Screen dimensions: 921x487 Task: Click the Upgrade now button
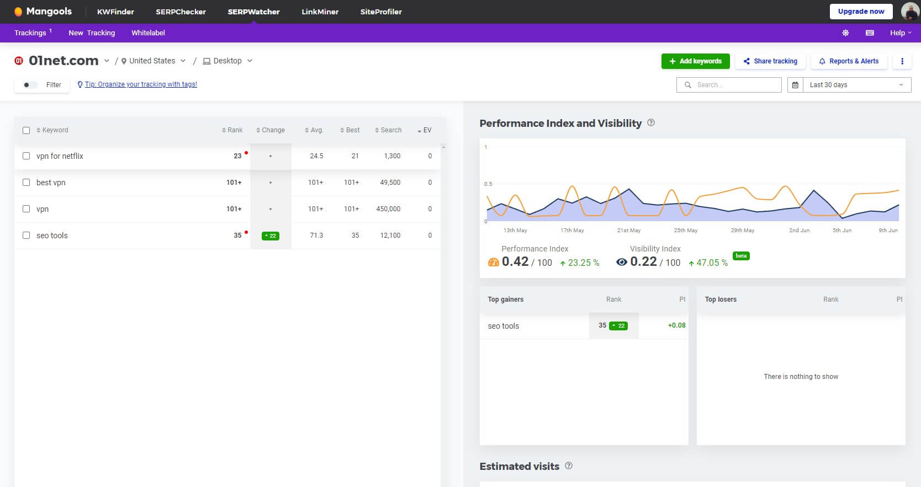coord(861,12)
